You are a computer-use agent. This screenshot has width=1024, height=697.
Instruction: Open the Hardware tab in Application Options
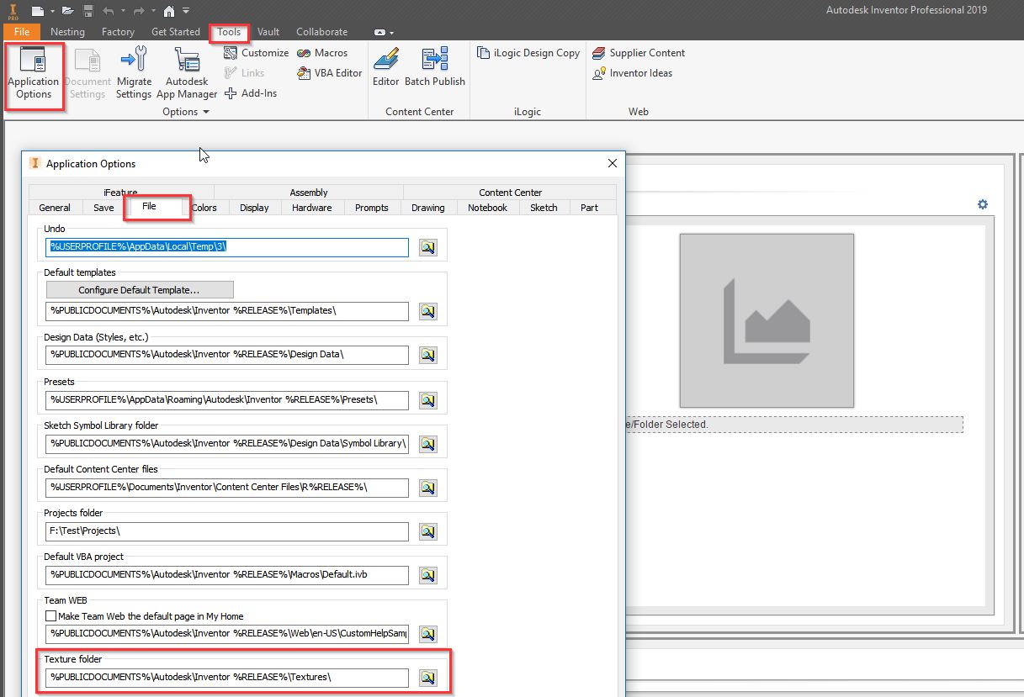click(312, 208)
